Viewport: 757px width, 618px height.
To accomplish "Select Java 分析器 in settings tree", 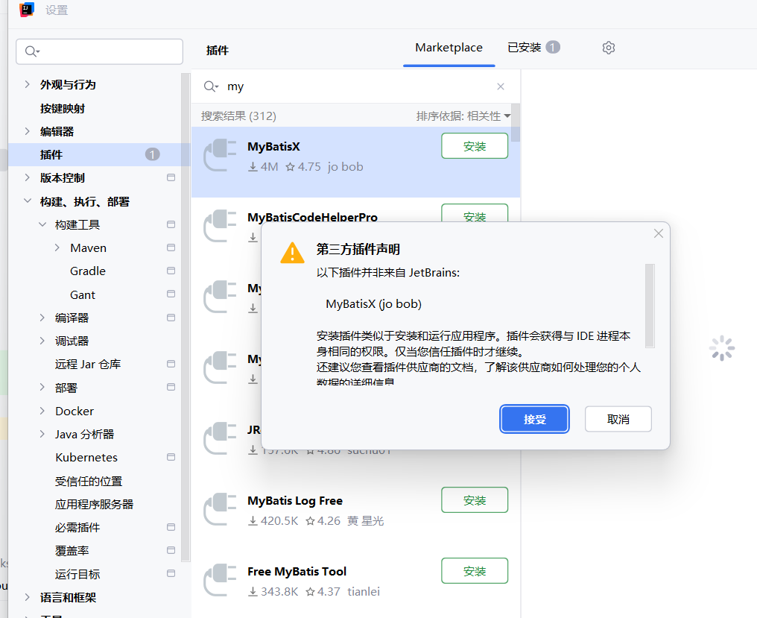I will (x=84, y=434).
